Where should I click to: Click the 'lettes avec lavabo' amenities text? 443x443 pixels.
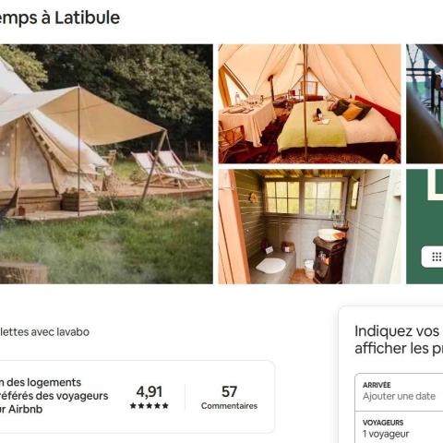[x=44, y=332]
